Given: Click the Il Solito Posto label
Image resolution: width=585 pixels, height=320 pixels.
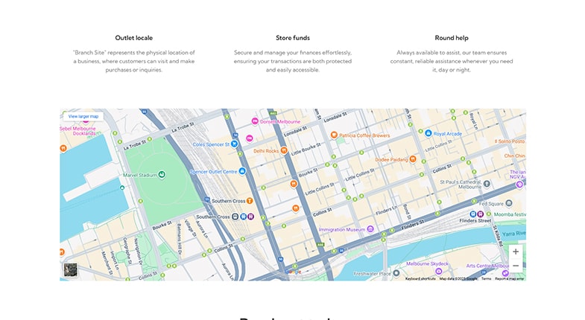Looking at the screenshot, I should tap(509, 141).
